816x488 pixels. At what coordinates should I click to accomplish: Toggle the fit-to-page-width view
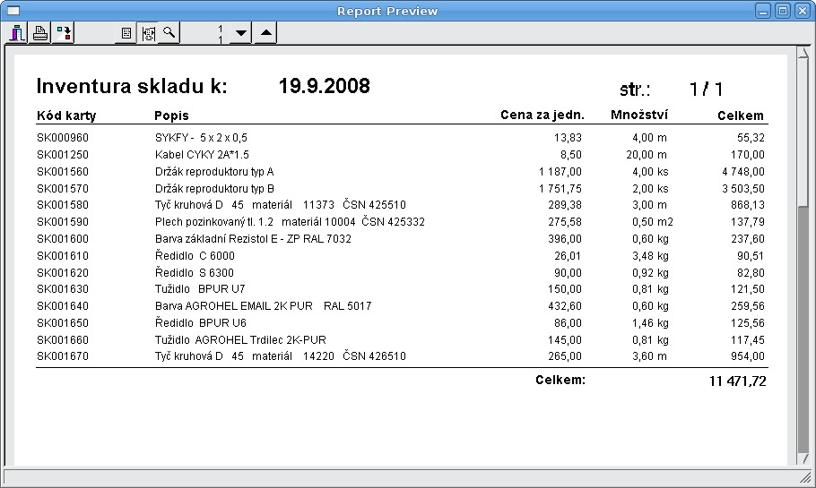tap(148, 34)
